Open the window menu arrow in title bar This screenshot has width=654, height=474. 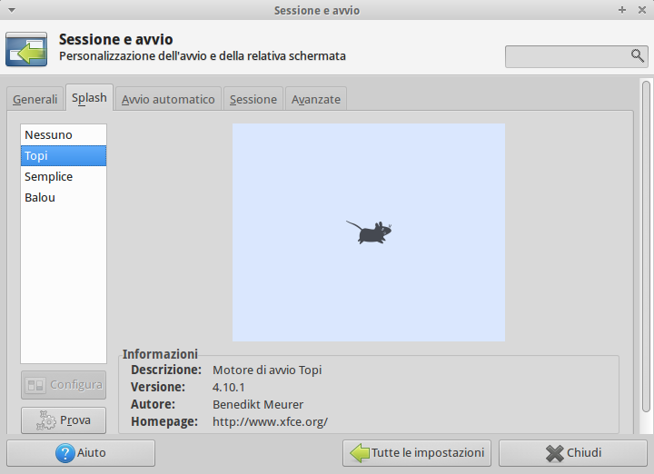(8, 9)
